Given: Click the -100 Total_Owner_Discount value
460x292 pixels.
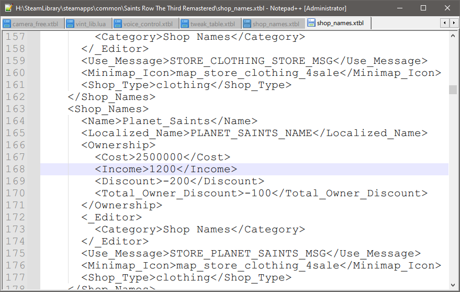Looking at the screenshot, I should pos(257,193).
